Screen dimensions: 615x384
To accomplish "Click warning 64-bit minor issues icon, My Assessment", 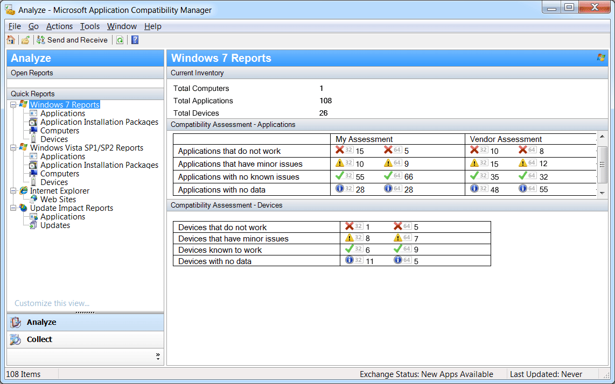I will (388, 162).
